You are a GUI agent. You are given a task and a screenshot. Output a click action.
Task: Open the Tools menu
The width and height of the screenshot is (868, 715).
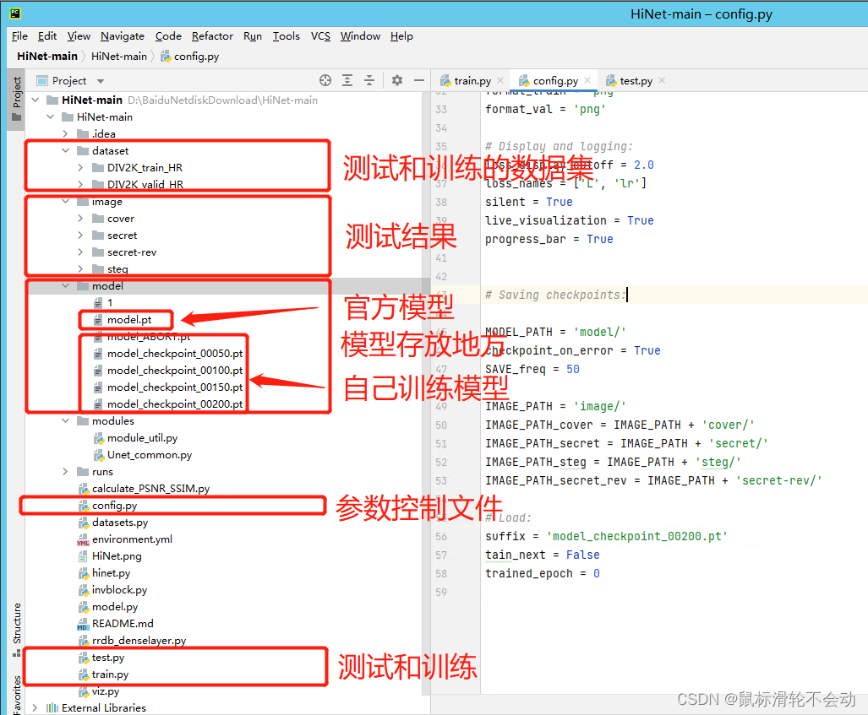(x=287, y=36)
